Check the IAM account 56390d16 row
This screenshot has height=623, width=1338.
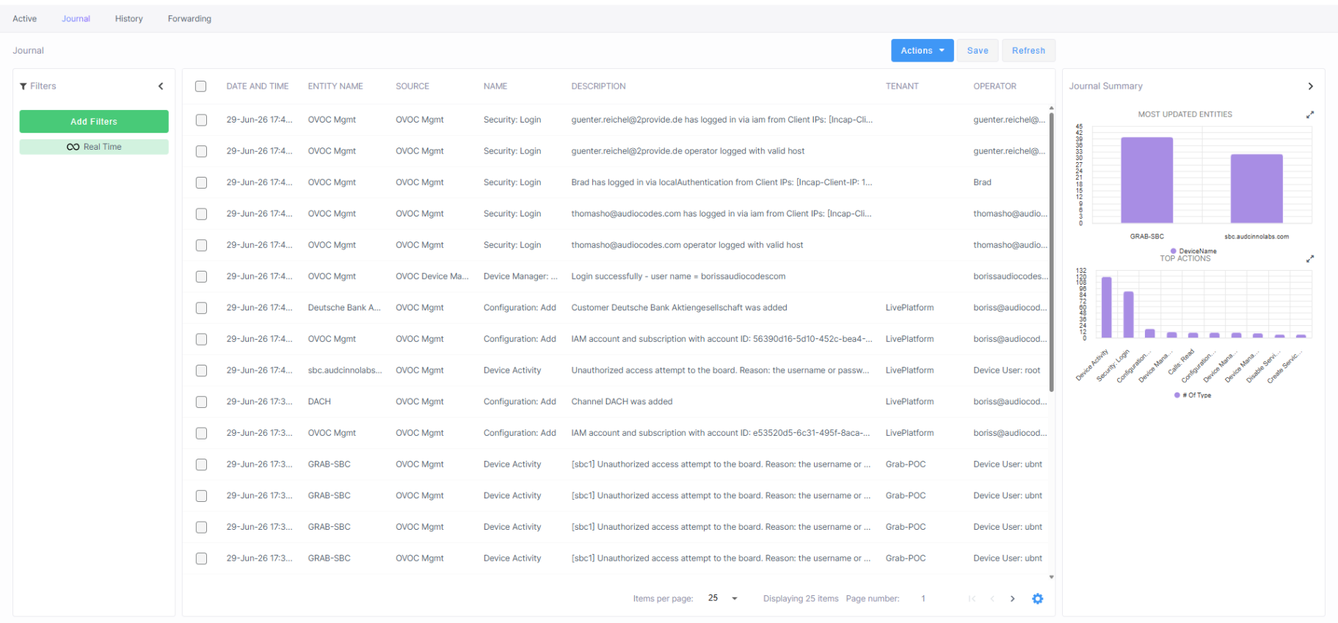[x=201, y=339]
